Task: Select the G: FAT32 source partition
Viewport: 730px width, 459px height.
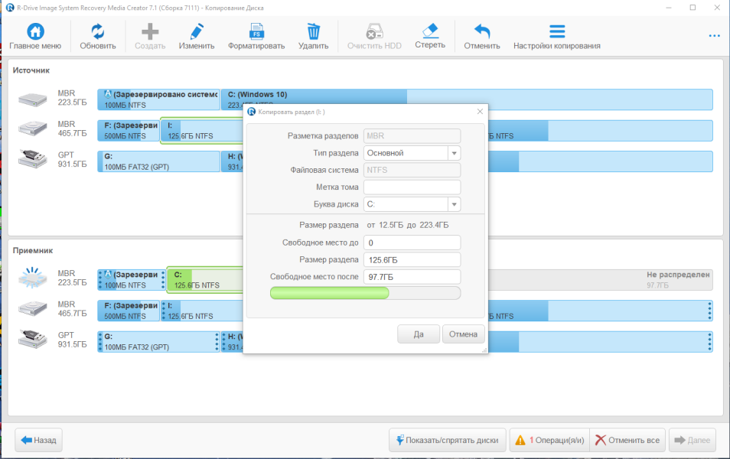Action: [x=158, y=161]
